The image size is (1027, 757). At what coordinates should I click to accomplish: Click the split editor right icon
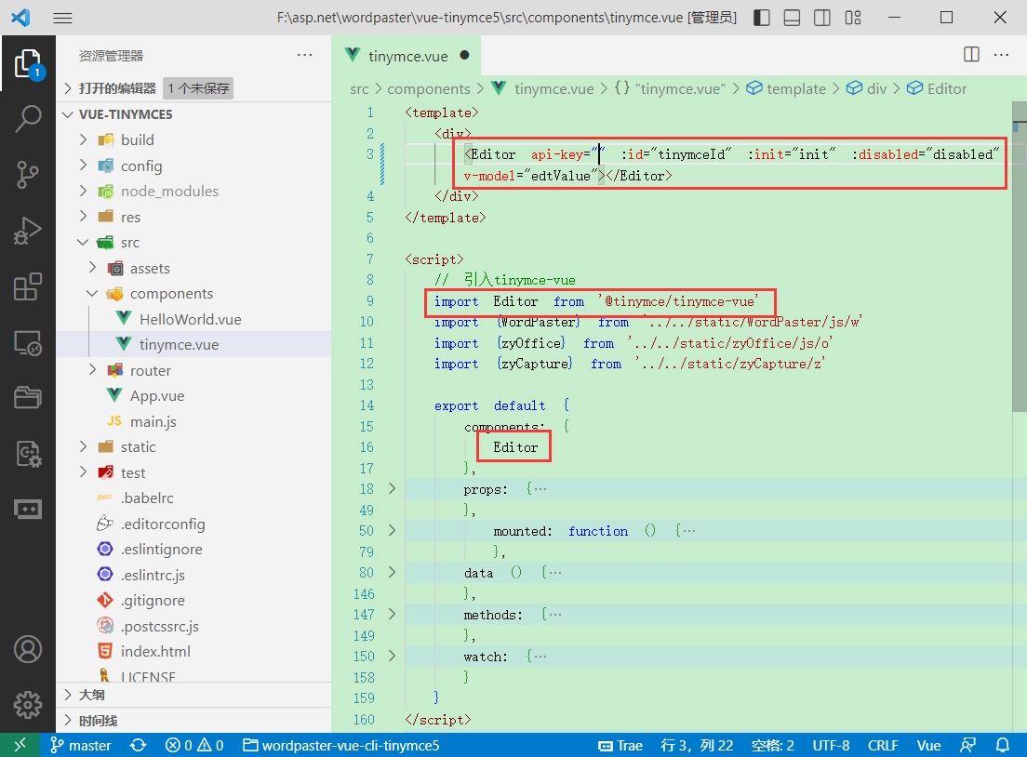(x=971, y=55)
